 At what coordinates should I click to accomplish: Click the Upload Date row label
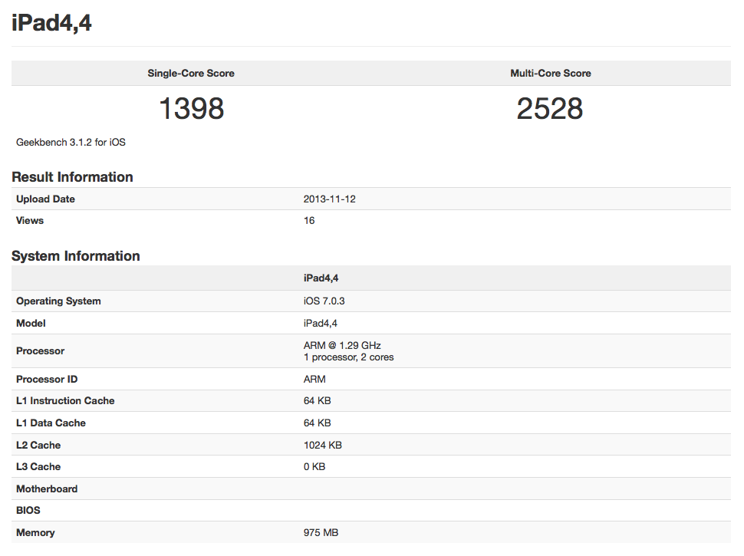(x=45, y=199)
